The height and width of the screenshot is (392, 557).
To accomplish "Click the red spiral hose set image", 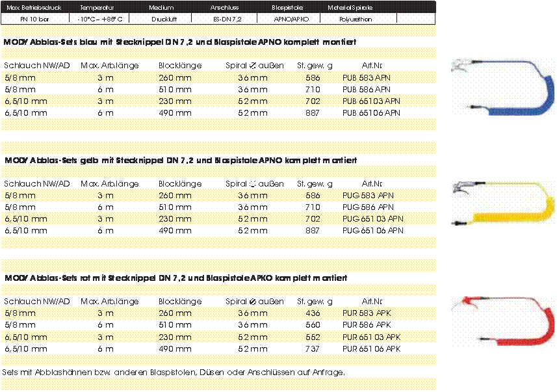I will 502,321.
